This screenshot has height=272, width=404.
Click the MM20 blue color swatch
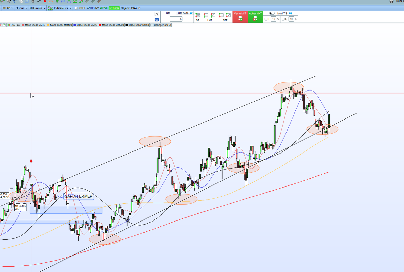click(74, 25)
